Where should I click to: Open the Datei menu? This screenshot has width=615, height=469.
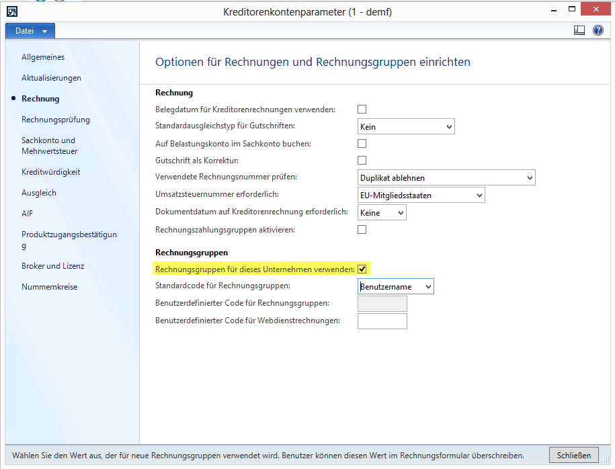point(30,31)
